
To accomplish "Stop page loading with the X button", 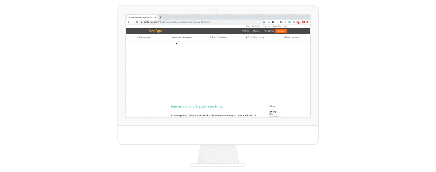I will (x=137, y=22).
